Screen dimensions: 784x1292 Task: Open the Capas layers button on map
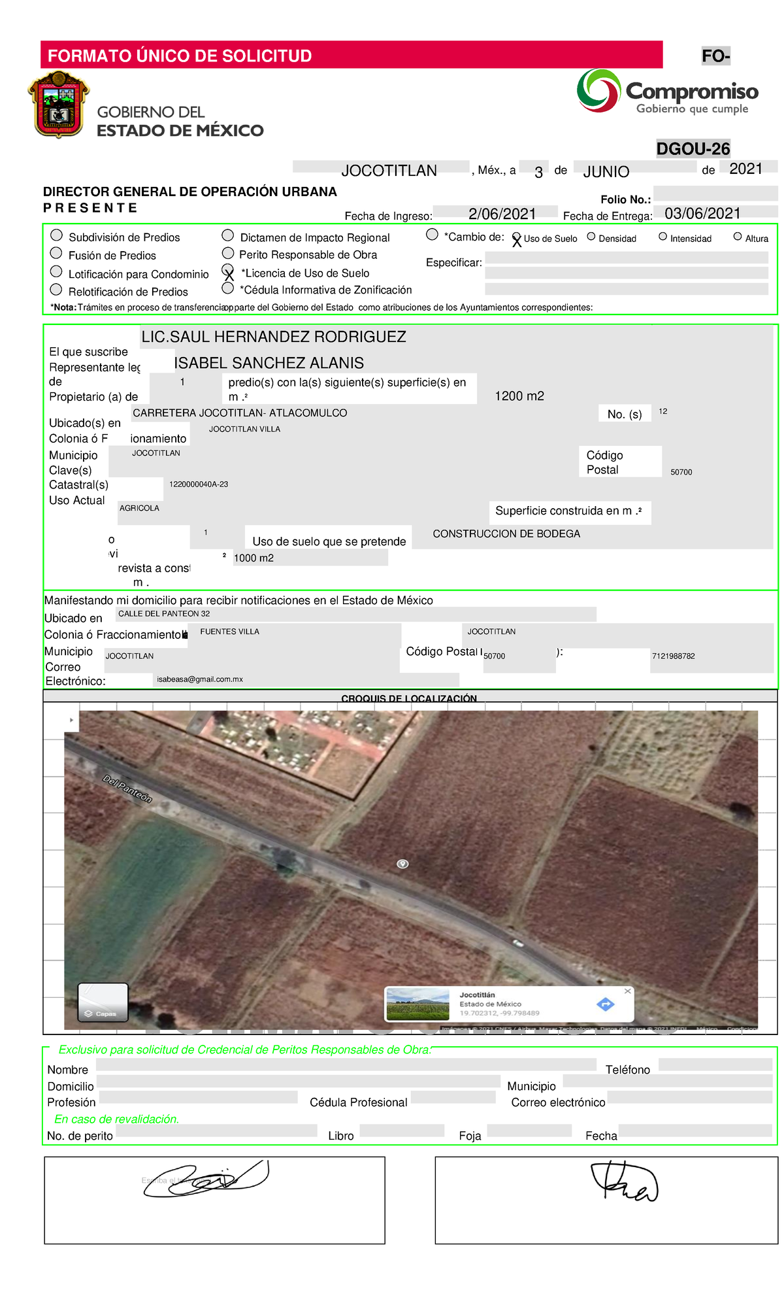click(x=103, y=1002)
